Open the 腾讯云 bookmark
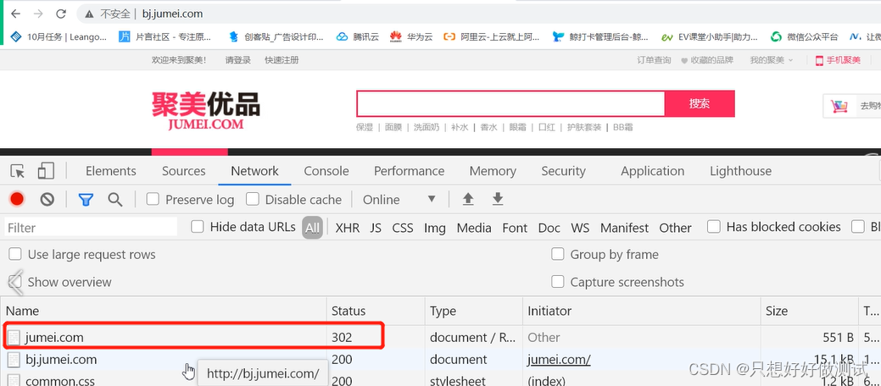881x386 pixels. click(358, 37)
